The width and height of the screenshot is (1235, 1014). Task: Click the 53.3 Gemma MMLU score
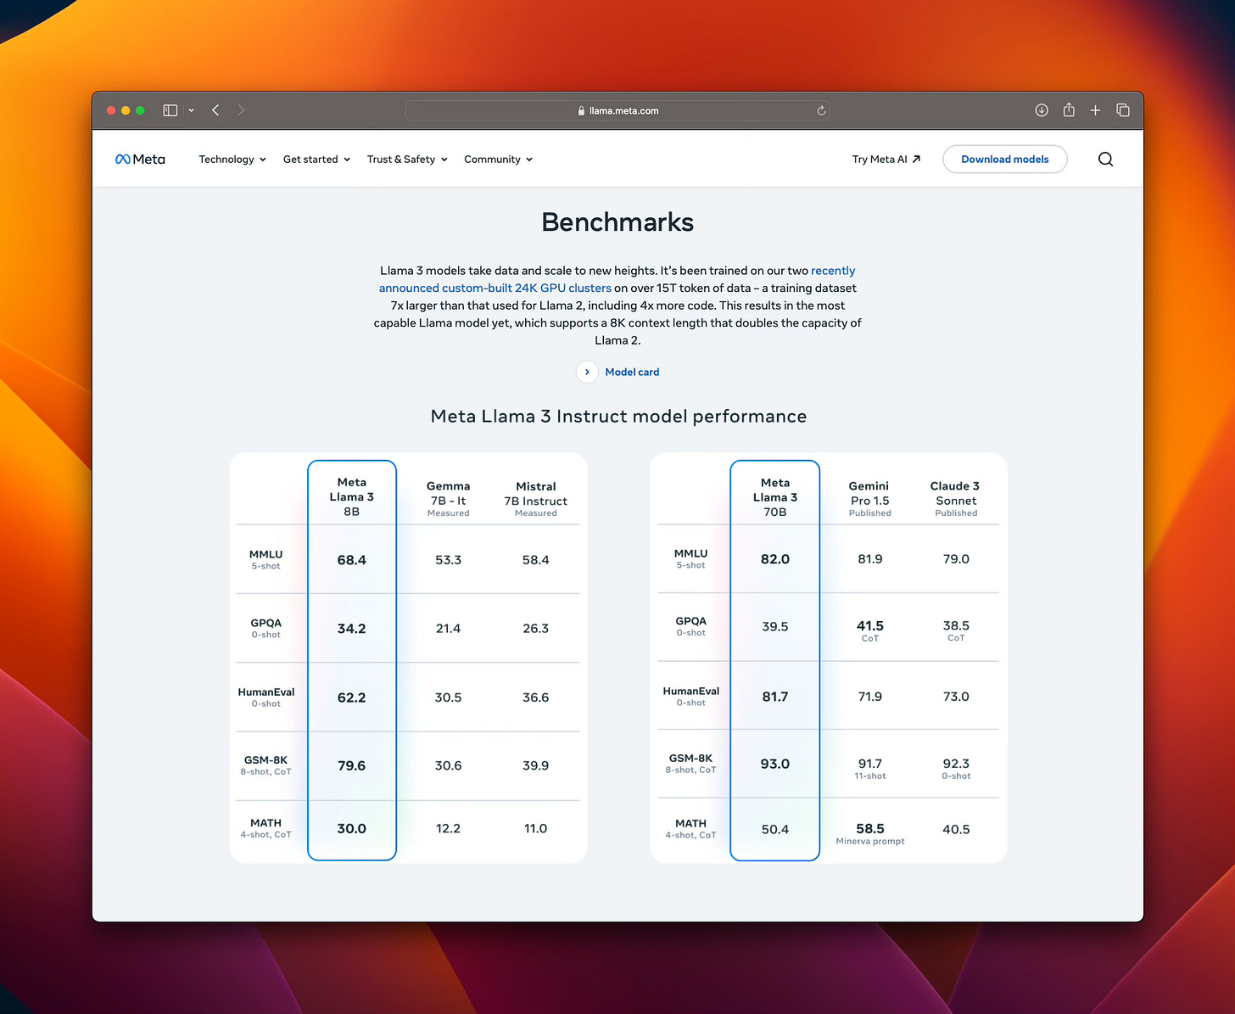[449, 560]
